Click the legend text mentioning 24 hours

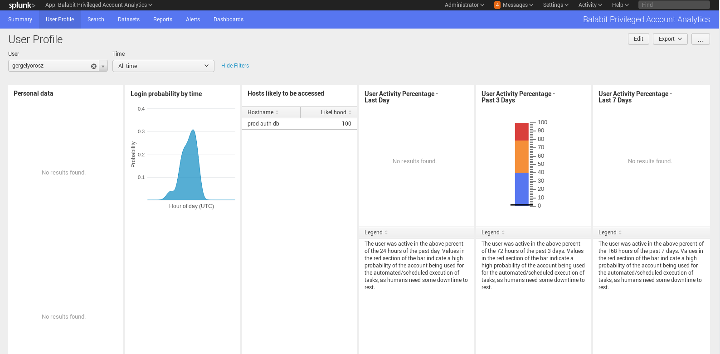click(416, 266)
